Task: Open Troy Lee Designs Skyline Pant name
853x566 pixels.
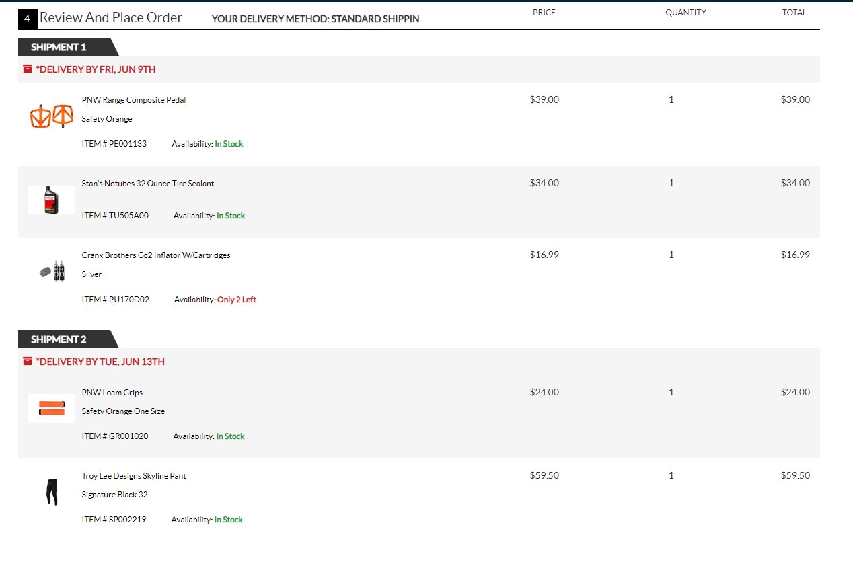Action: click(x=134, y=476)
